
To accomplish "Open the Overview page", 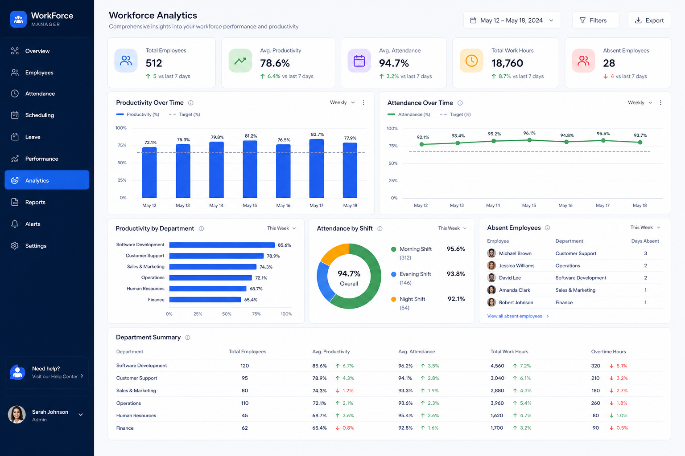I will pos(47,51).
